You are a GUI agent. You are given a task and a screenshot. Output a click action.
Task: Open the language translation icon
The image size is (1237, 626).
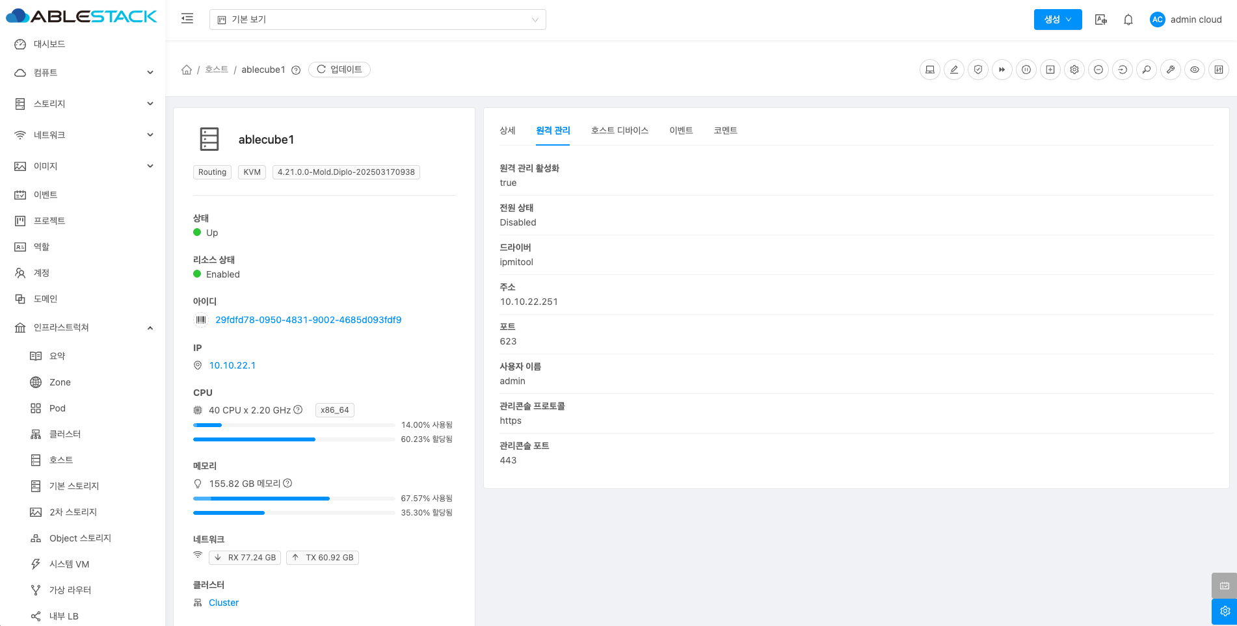[x=1101, y=20]
